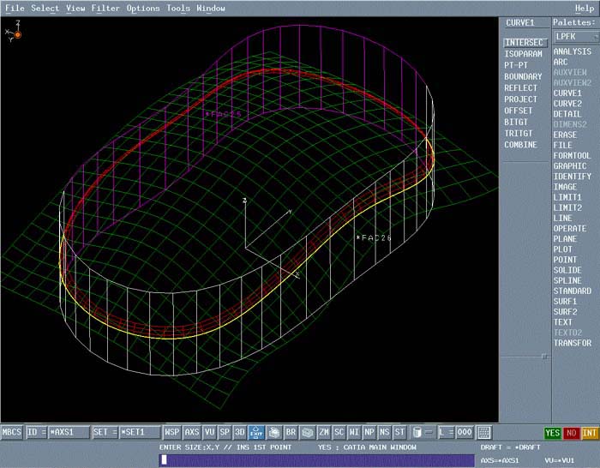Viewport: 600px width, 468px height.
Task: Click the shaded cube icon beside BR
Action: point(307,433)
